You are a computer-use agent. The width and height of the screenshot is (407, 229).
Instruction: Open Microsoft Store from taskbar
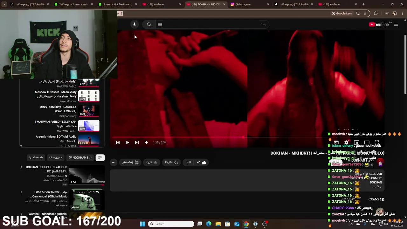pos(227,224)
